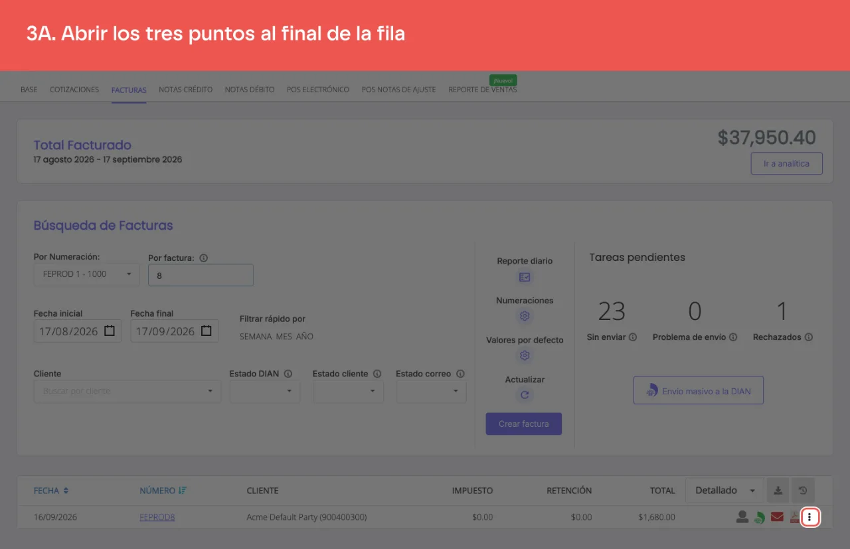
Task: Open the Cliente search dropdown
Action: tap(127, 391)
